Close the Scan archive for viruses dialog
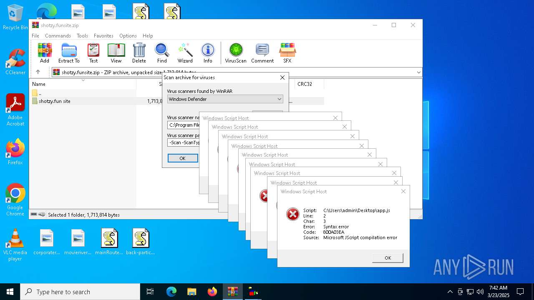534x300 pixels. point(282,77)
